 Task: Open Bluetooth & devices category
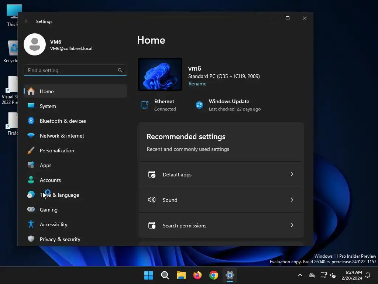[75, 121]
